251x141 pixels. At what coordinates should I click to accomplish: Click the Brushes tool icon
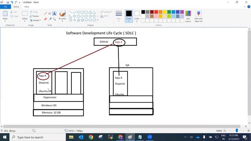(62, 14)
